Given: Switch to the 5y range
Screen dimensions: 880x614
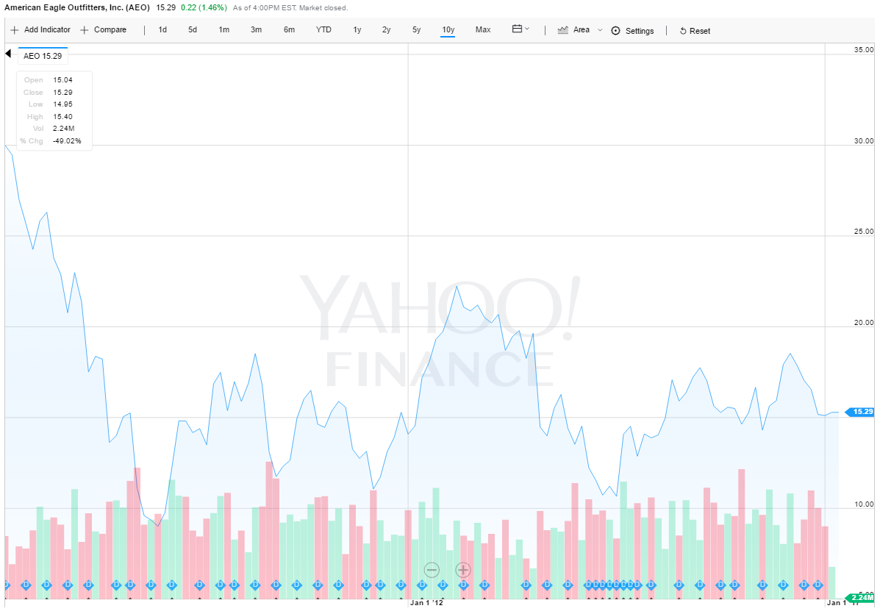Looking at the screenshot, I should tap(416, 29).
